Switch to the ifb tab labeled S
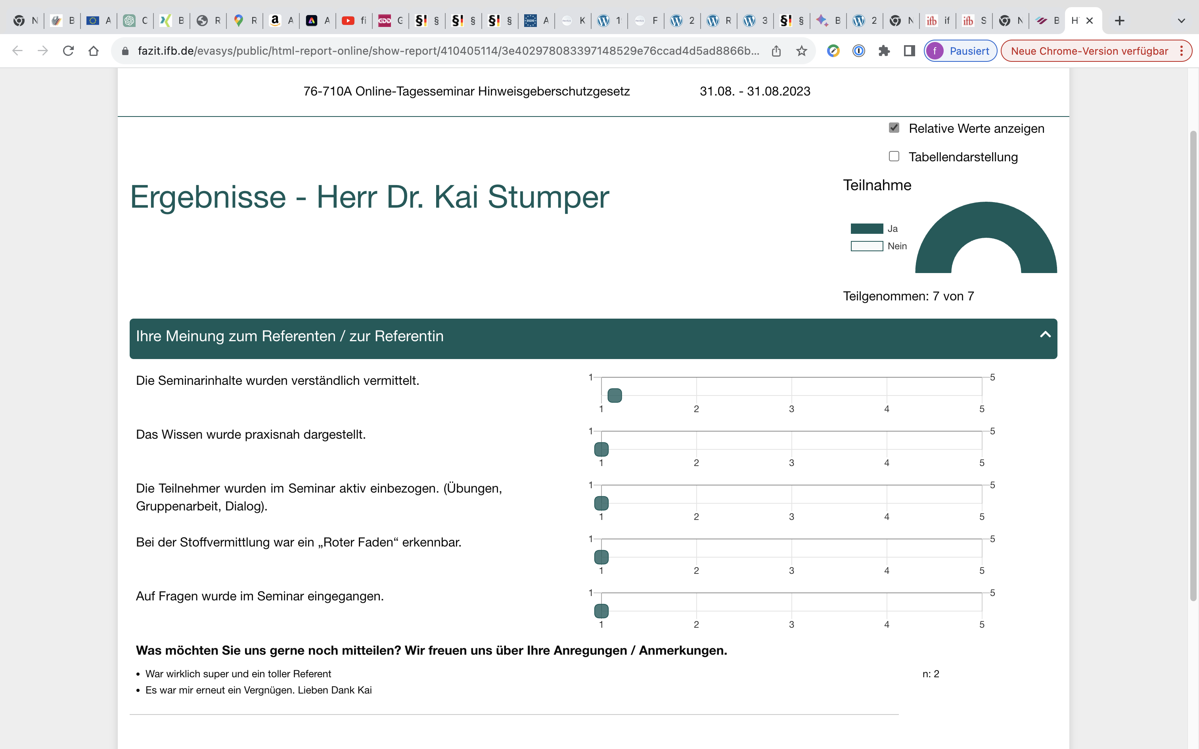The width and height of the screenshot is (1199, 749). point(973,21)
